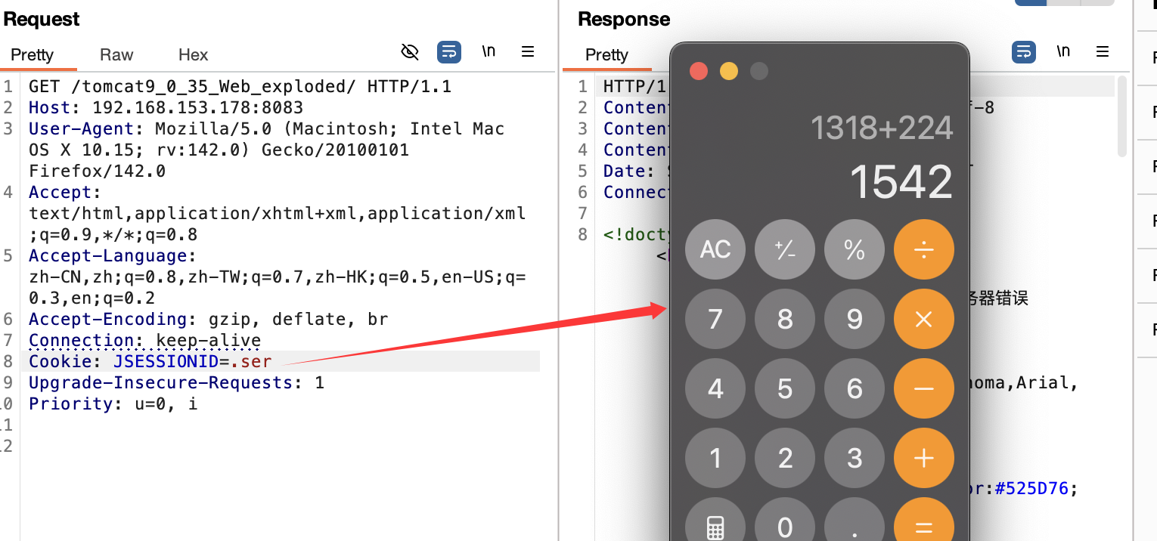Click the percent key on the calculator

click(854, 249)
